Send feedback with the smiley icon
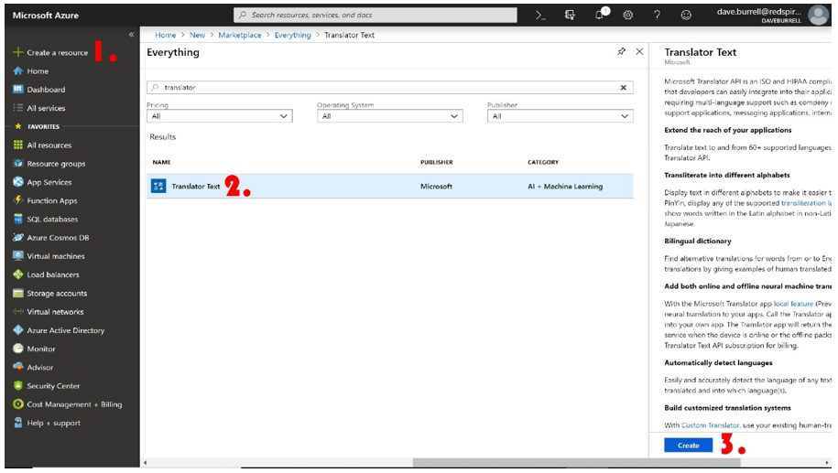Image resolution: width=838 pixels, height=473 pixels. [686, 16]
